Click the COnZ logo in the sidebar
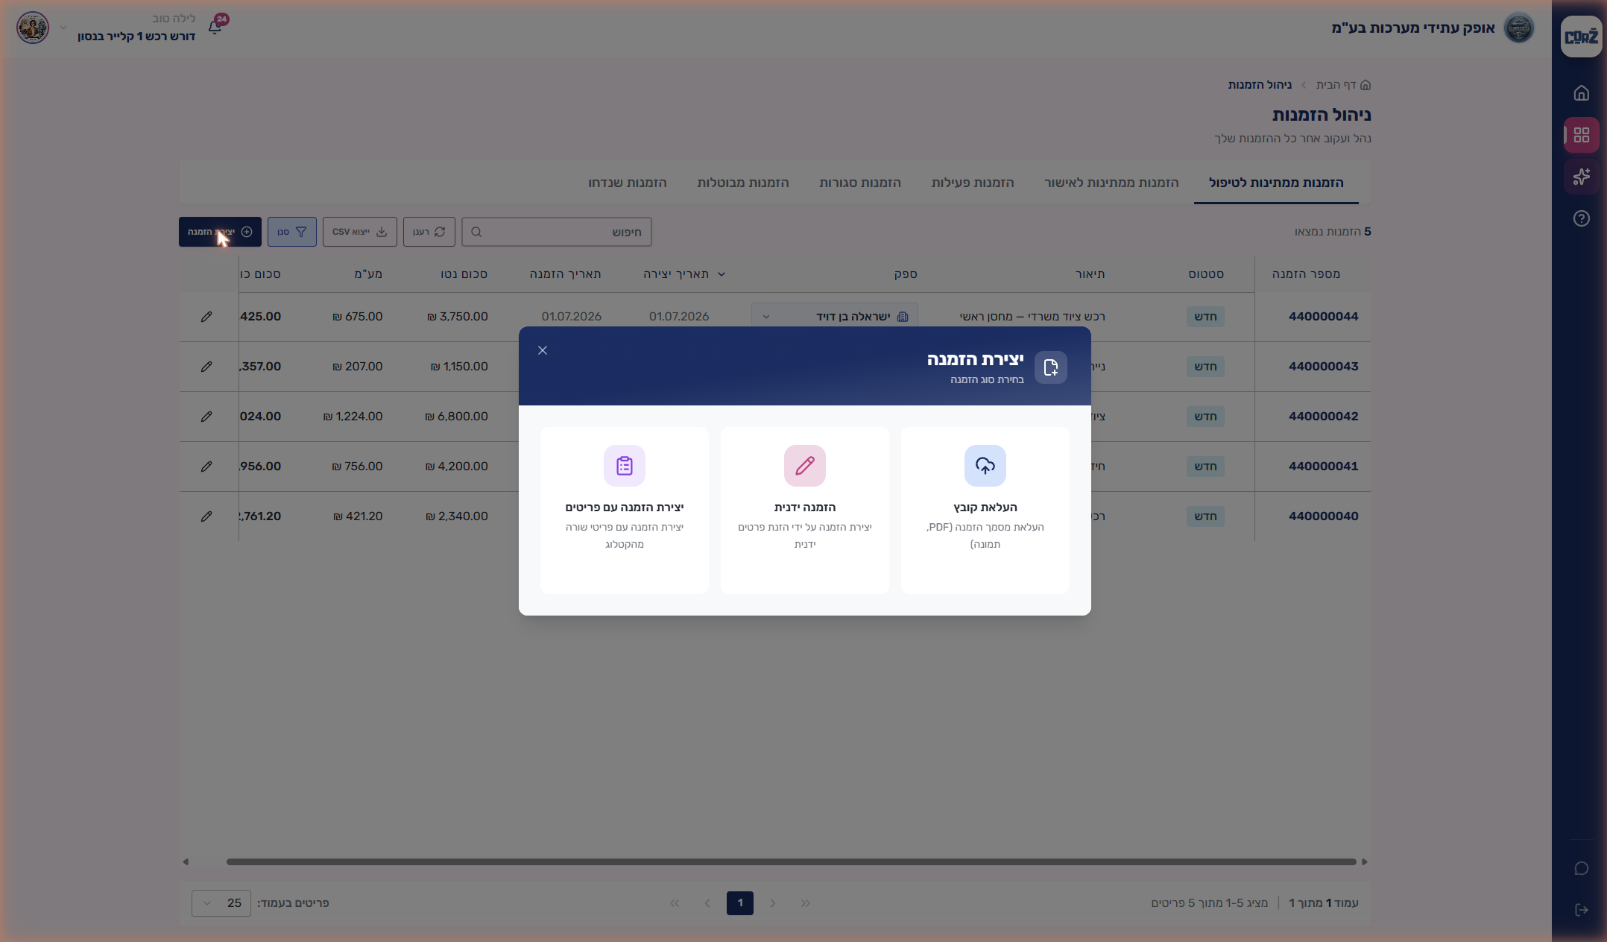The image size is (1607, 942). click(x=1581, y=37)
